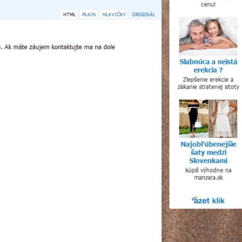This screenshot has height=242, width=242.
Task: Click the 'cenu!' ad text
Action: pos(208,4)
